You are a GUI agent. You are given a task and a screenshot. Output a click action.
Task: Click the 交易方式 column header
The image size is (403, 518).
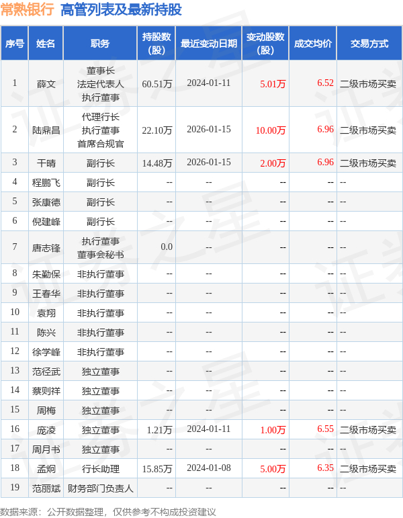(x=369, y=43)
